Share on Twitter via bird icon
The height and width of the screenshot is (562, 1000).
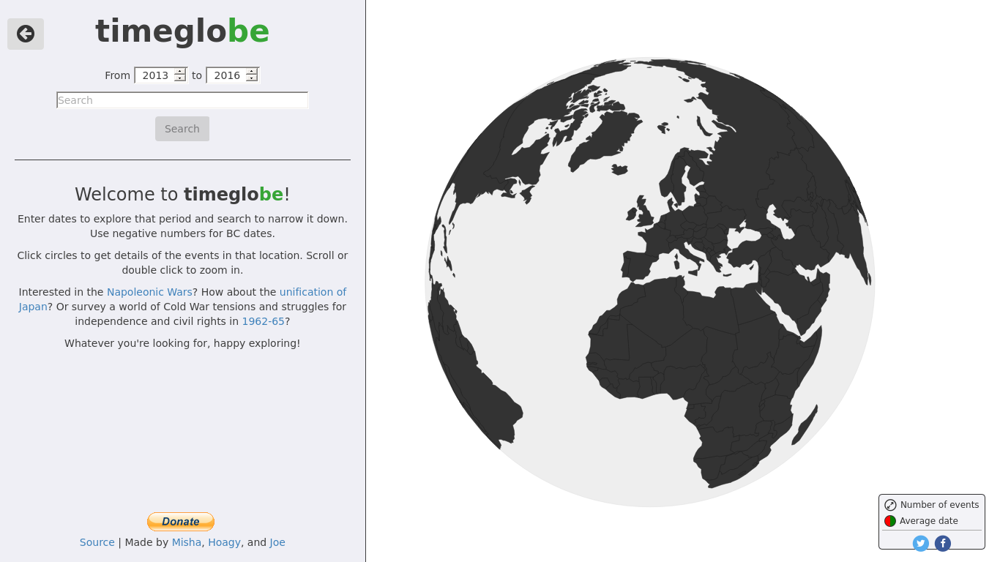[x=921, y=543]
